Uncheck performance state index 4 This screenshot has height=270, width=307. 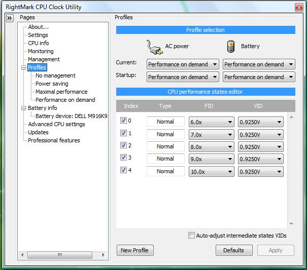tap(123, 170)
